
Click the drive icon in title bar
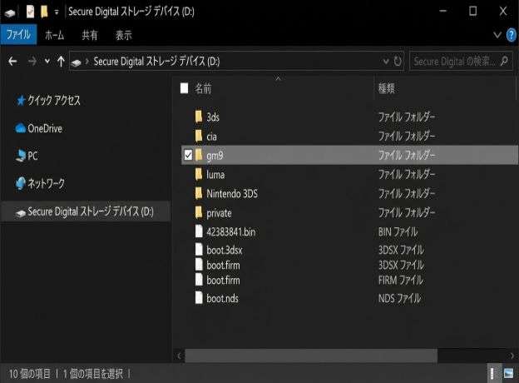pos(10,13)
